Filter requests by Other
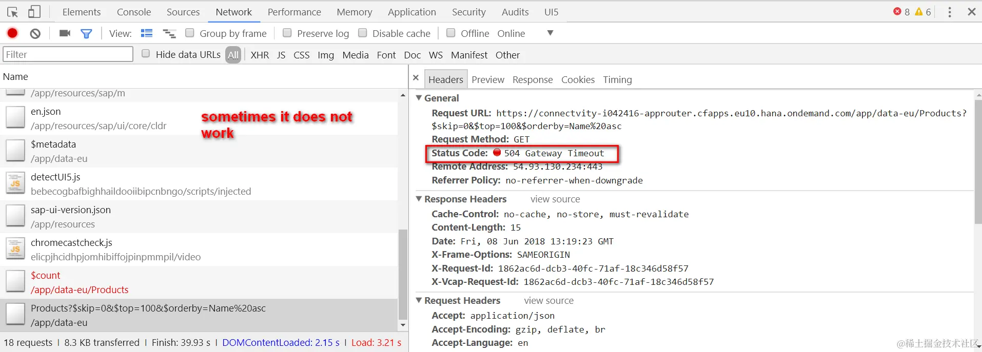Viewport: 982px width, 352px height. click(507, 55)
